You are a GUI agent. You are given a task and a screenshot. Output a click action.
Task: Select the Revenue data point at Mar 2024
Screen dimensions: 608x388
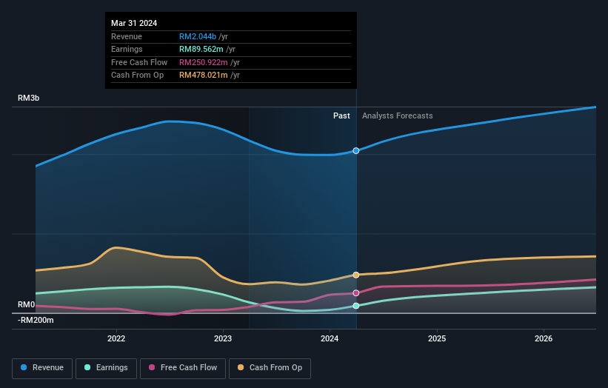[x=356, y=151]
